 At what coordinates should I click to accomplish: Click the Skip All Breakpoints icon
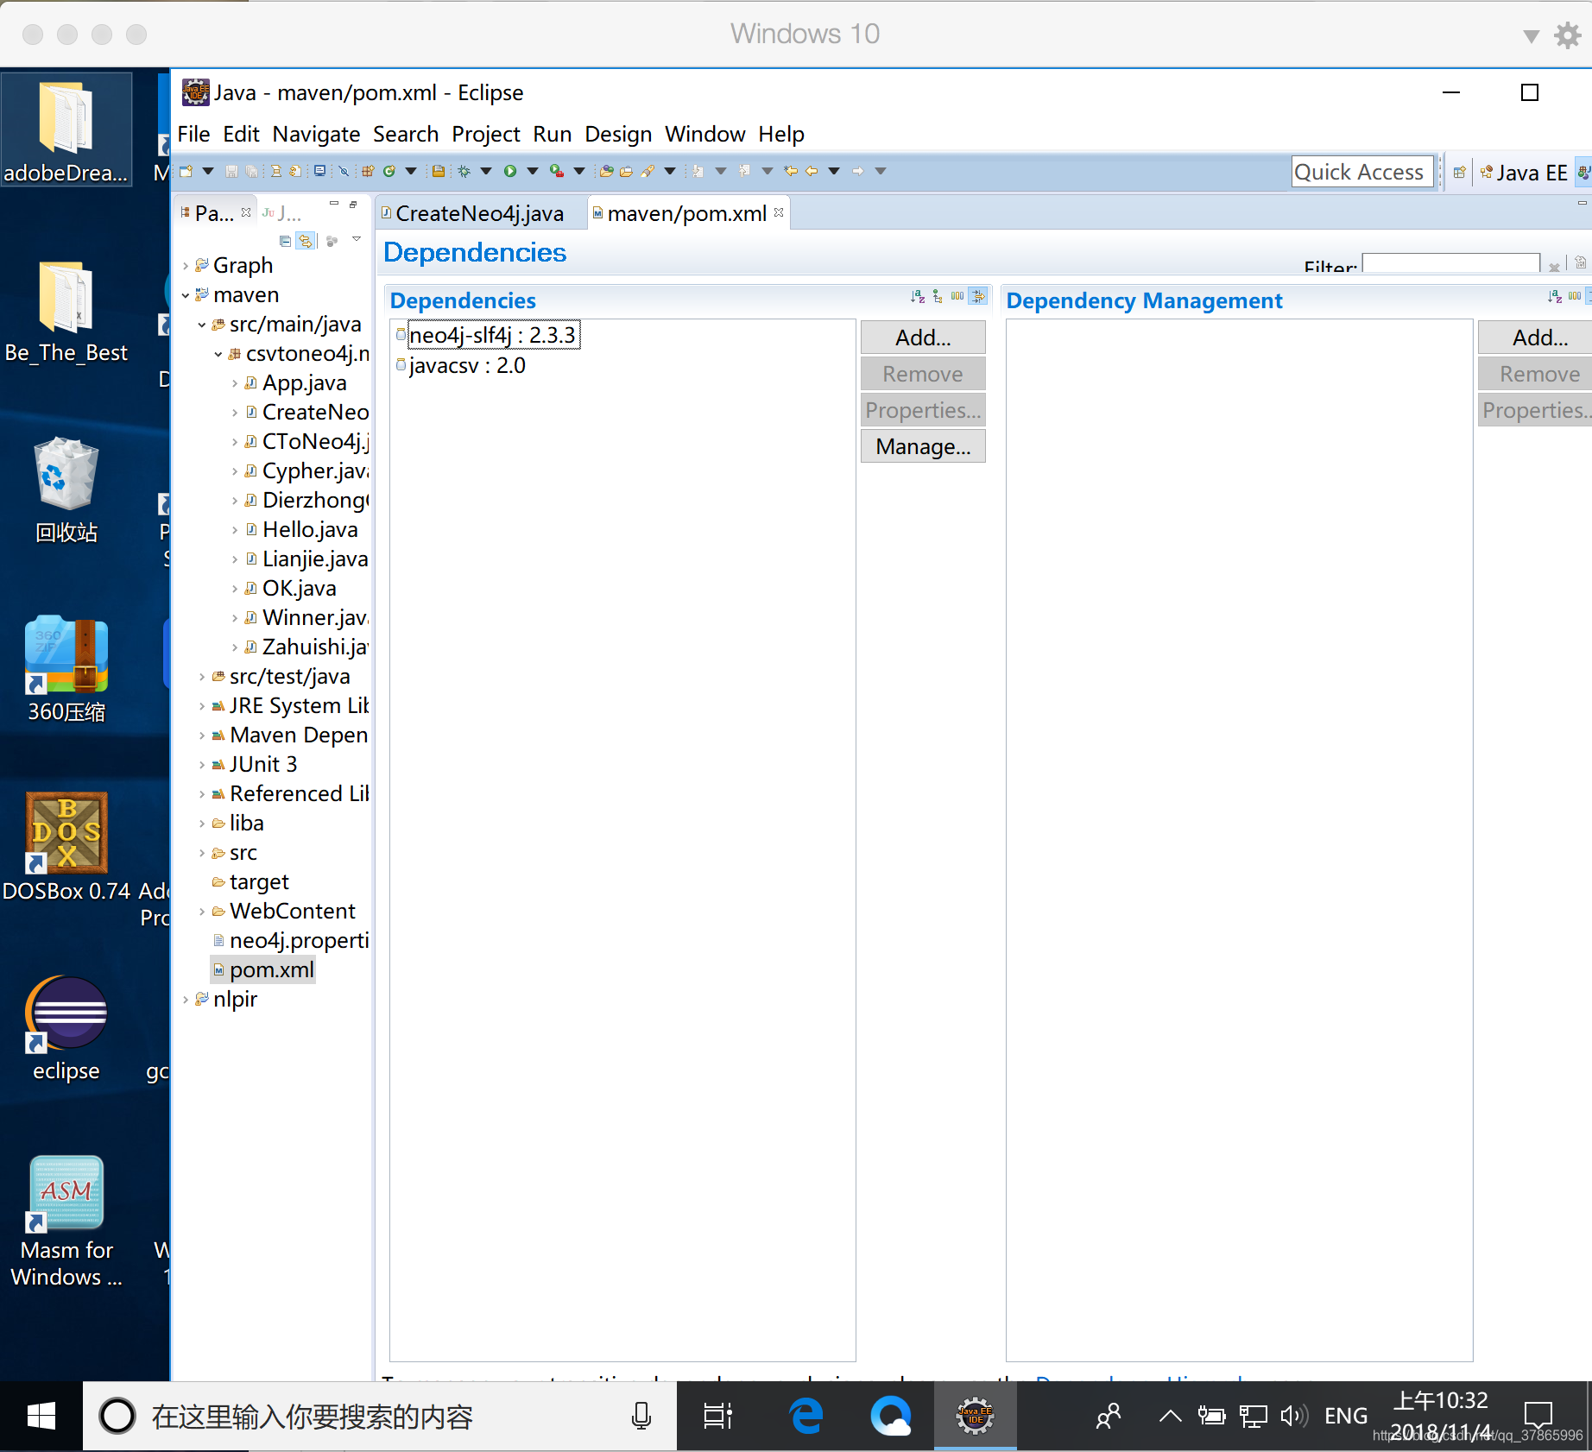coord(344,171)
